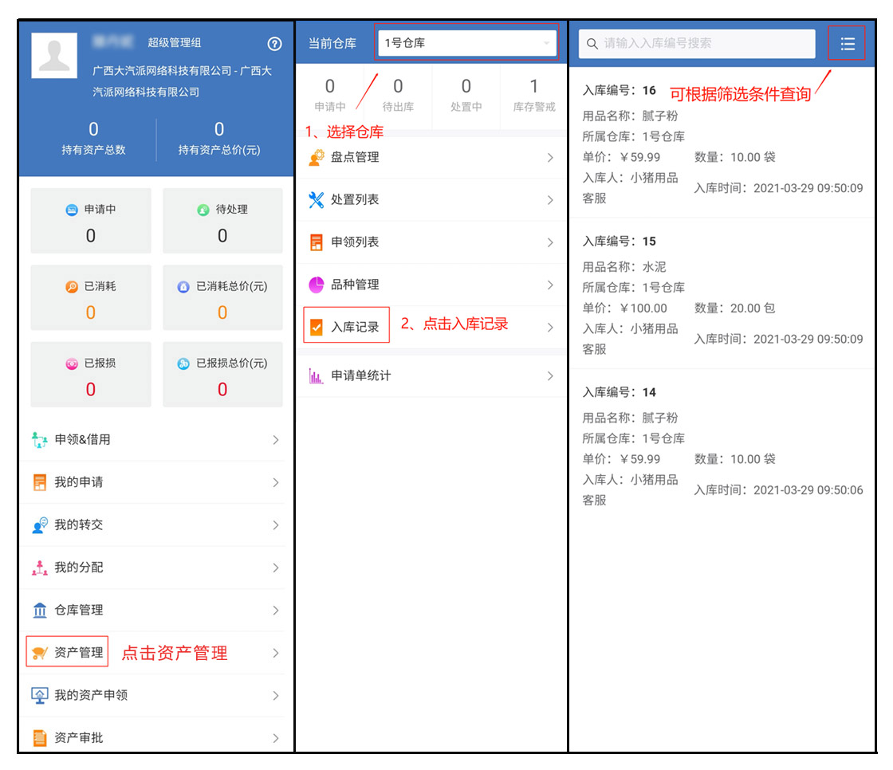The height and width of the screenshot is (770, 893).
Task: Expand the 申领&借用 row chevron
Action: 276,440
